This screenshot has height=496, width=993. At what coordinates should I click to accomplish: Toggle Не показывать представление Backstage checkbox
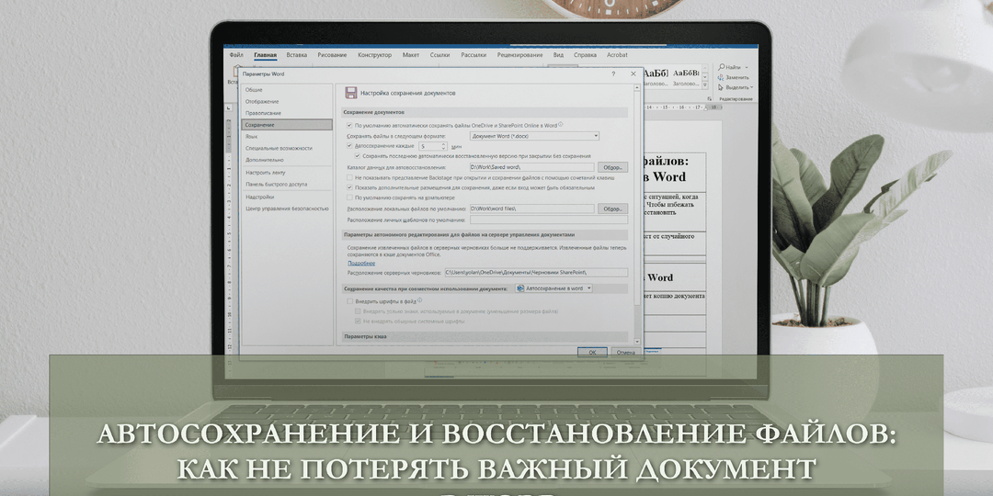click(x=349, y=178)
